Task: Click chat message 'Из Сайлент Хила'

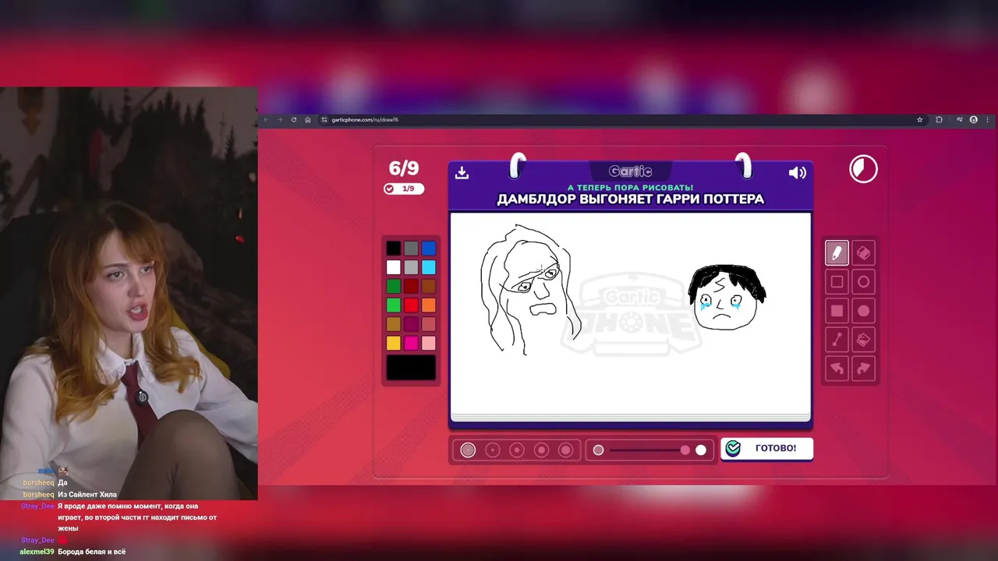Action: pyautogui.click(x=87, y=495)
